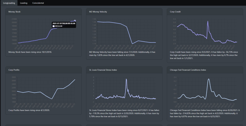Image resolution: width=246 pixels, height=126 pixels.
Task: Click the tooltip date 2021-07-01T00:00:00-05:00
Action: pyautogui.click(x=64, y=23)
